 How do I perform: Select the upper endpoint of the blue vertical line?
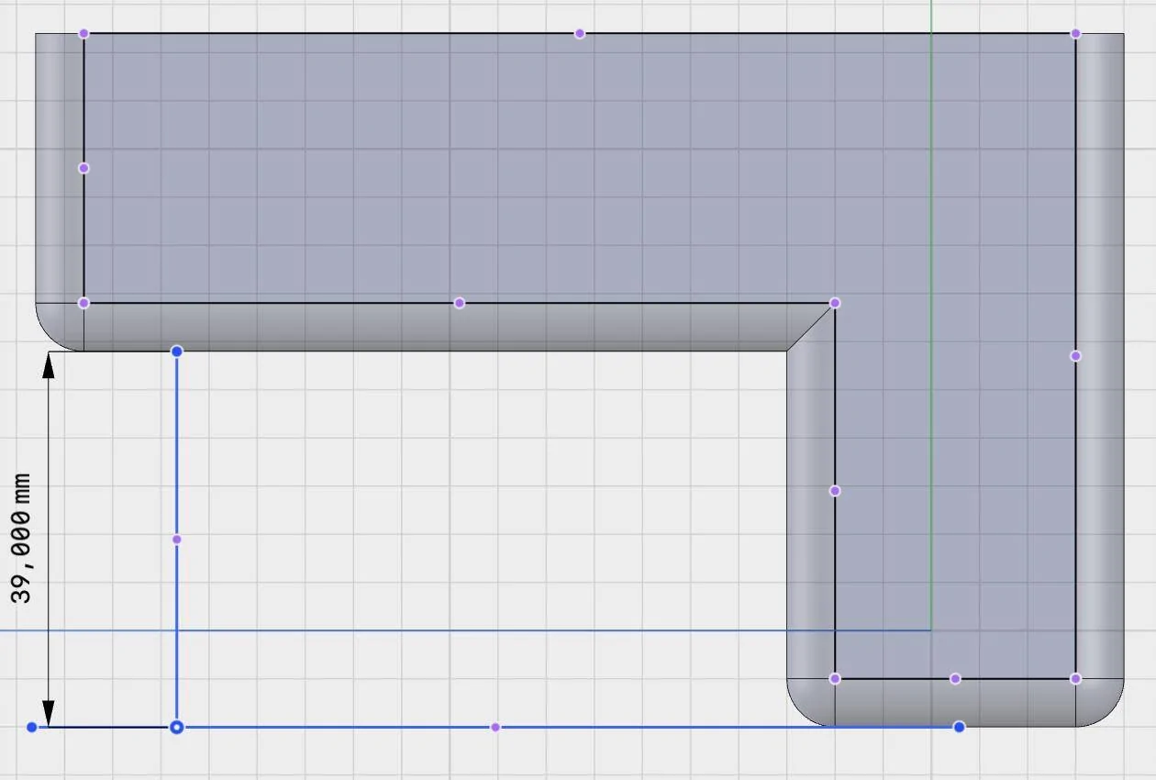click(x=176, y=351)
